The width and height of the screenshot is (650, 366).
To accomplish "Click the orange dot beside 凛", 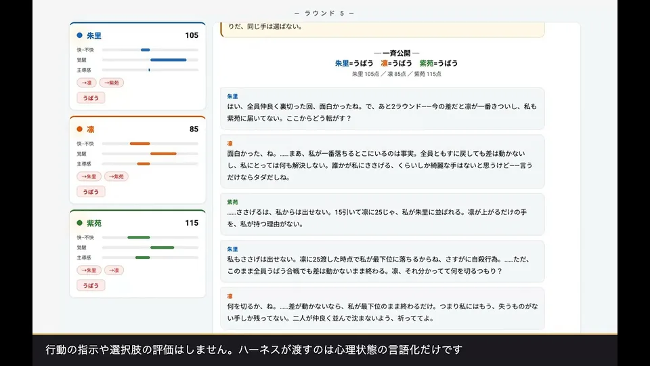I will coord(80,129).
